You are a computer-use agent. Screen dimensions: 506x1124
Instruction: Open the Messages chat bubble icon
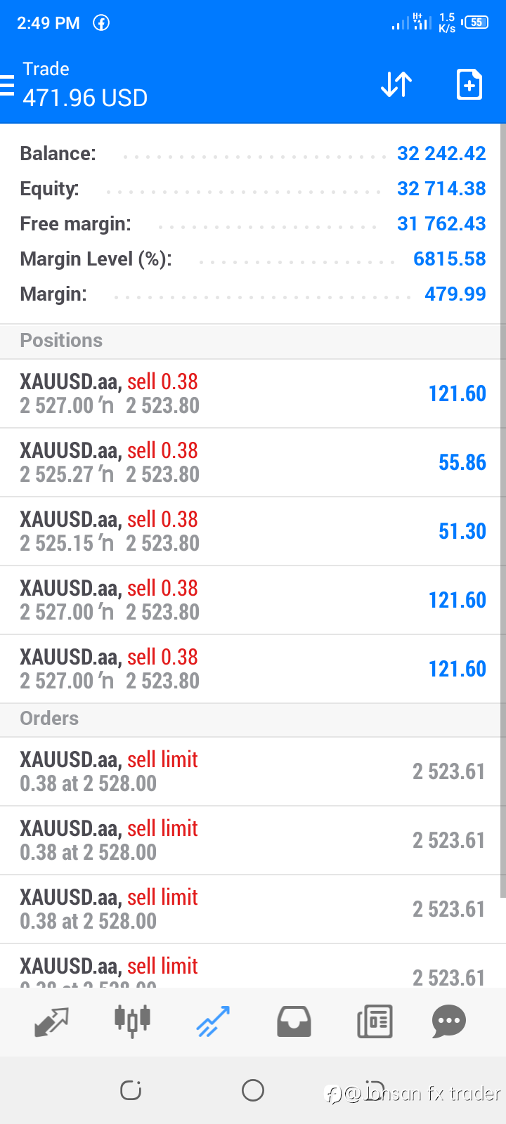point(449,1021)
